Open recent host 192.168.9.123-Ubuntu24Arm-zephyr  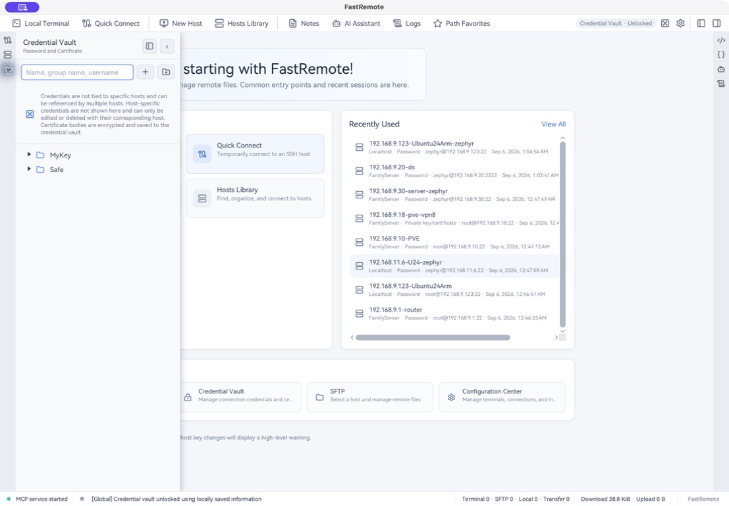click(x=454, y=148)
